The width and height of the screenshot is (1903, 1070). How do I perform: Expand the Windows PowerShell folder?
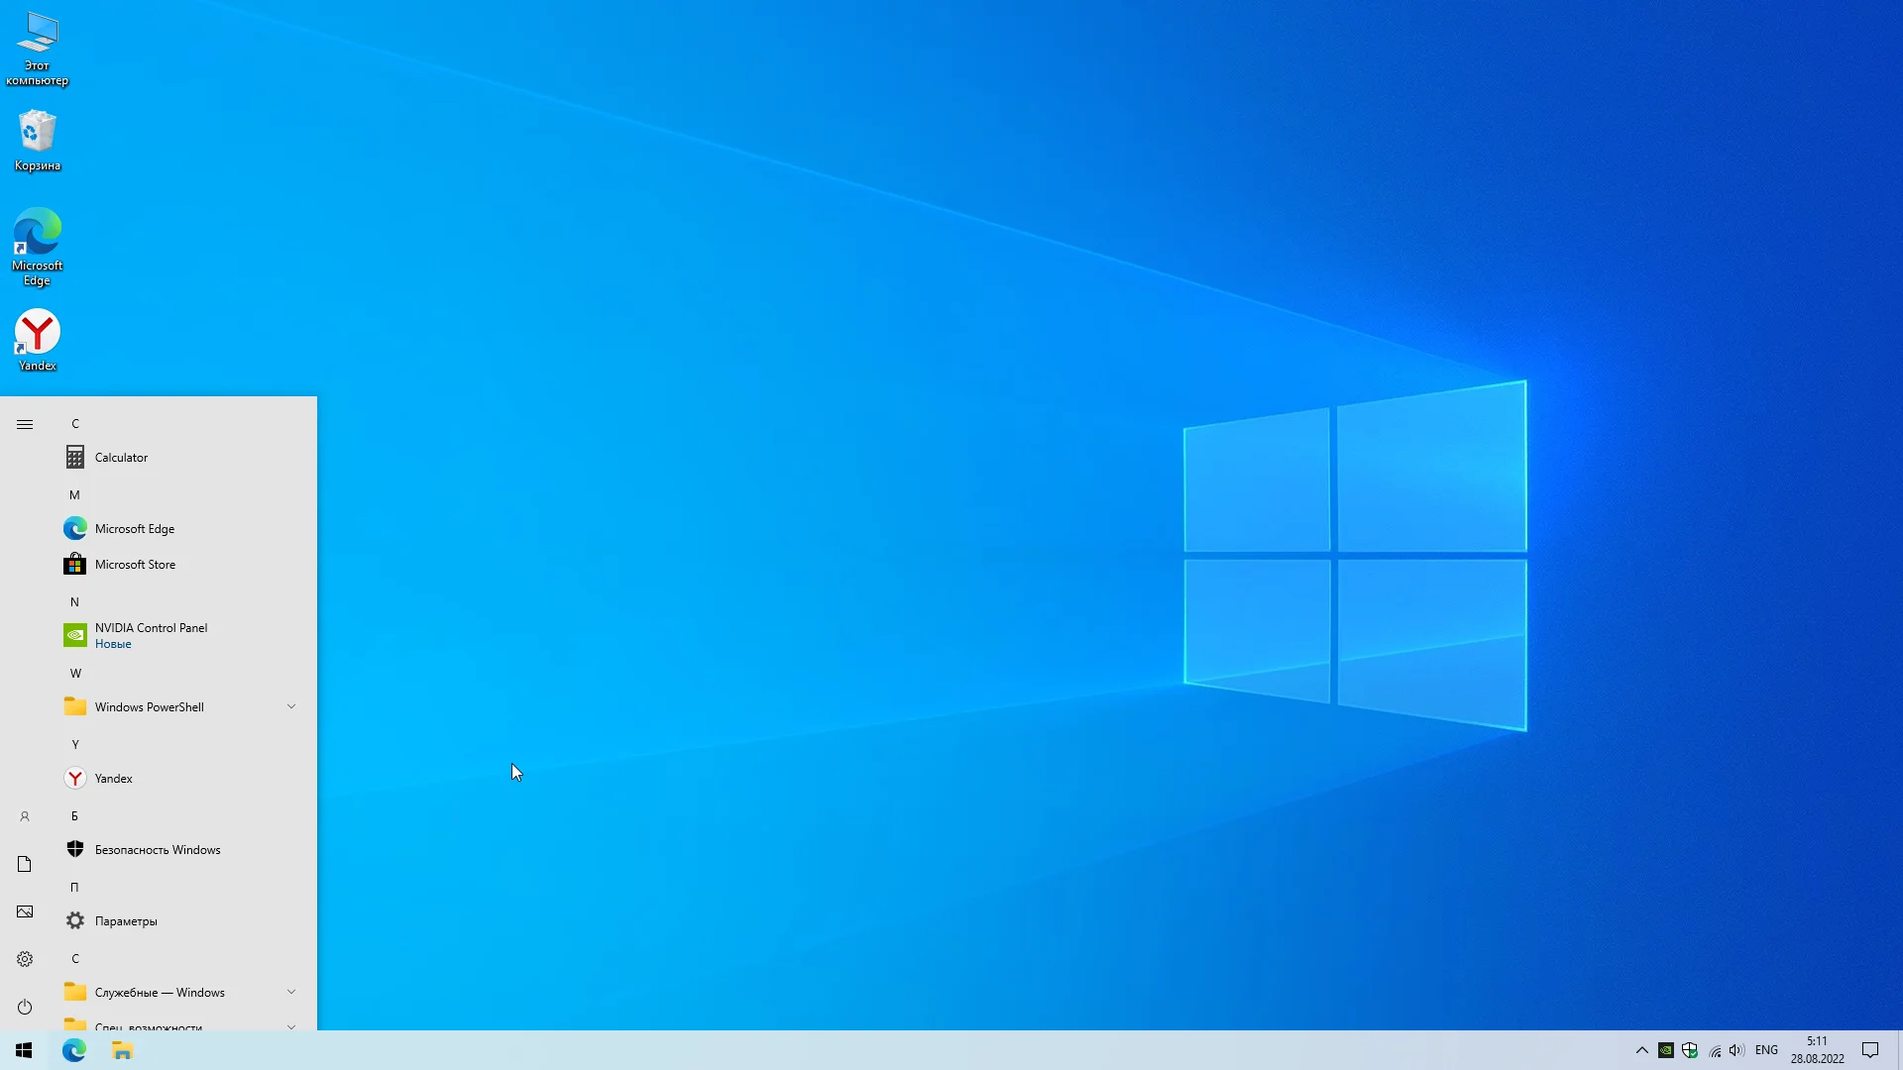[x=291, y=706]
